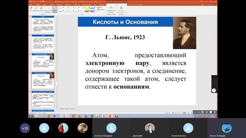Screen dimensions: 246x138
Task: Pick the yellow highlighter pen
Action: click(87, 8)
